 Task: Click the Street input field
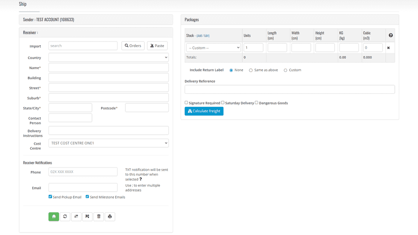click(x=109, y=88)
